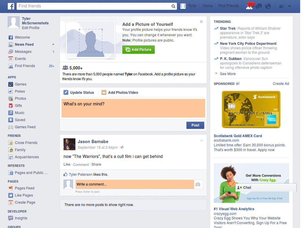Viewport: 304px width, 228px height.
Task: Click Share under Jason Barnabe's post
Action: 96,164
